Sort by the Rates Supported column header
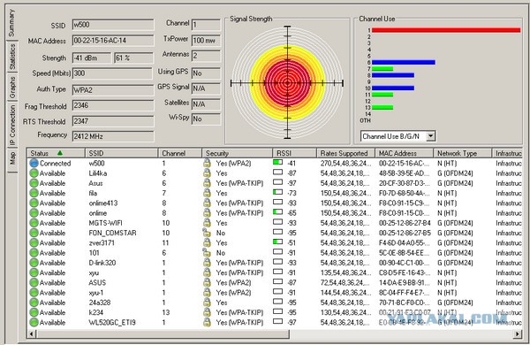This screenshot has height=345, width=530. pyautogui.click(x=345, y=153)
